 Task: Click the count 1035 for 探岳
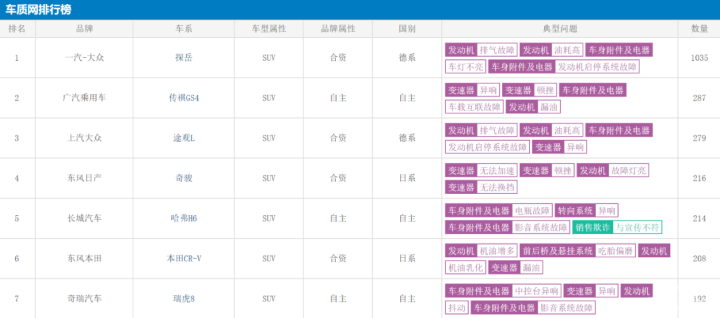coord(699,58)
